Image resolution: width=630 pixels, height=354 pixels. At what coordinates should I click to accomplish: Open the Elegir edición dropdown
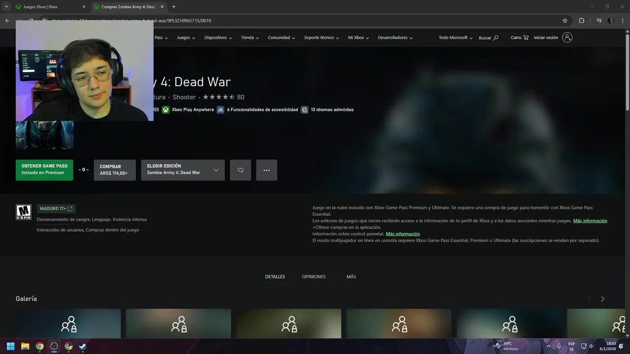coord(183,170)
